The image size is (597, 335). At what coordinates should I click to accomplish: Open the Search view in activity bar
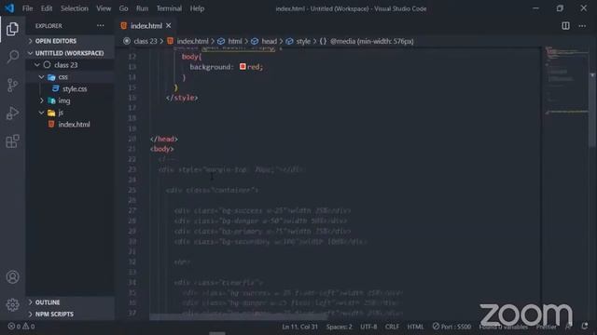click(12, 57)
